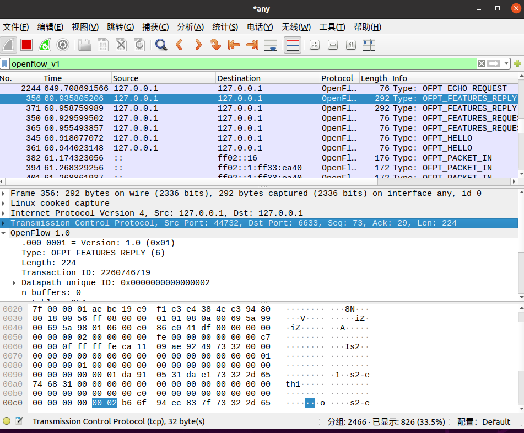Open the 文件(F) menu

coord(16,27)
